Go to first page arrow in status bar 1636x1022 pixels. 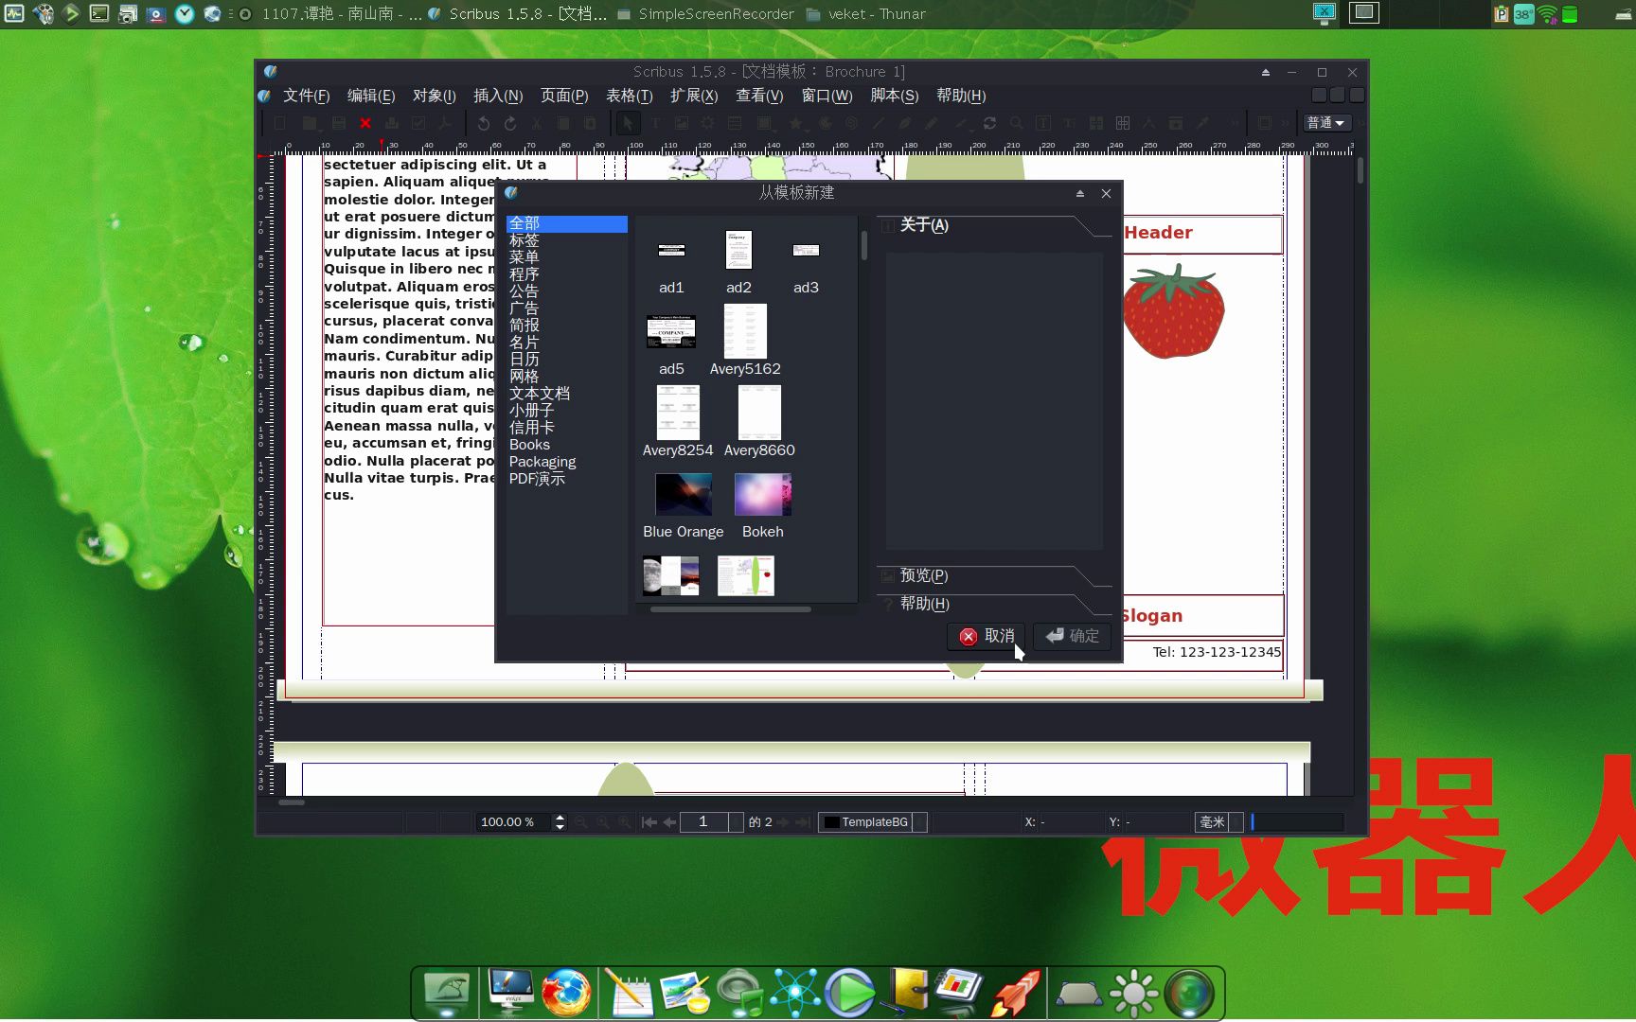pos(649,822)
